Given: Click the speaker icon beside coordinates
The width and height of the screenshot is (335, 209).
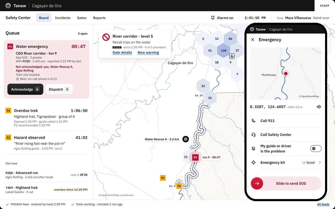Looking at the screenshot, I should coord(319,107).
